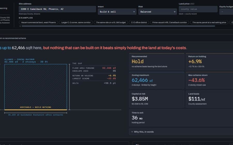Choose 'C-O office district' example chip
This screenshot has width=233, height=145.
coord(139,23)
